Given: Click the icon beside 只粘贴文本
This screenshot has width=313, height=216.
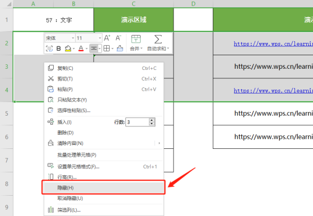Looking at the screenshot, I should pyautogui.click(x=51, y=100).
